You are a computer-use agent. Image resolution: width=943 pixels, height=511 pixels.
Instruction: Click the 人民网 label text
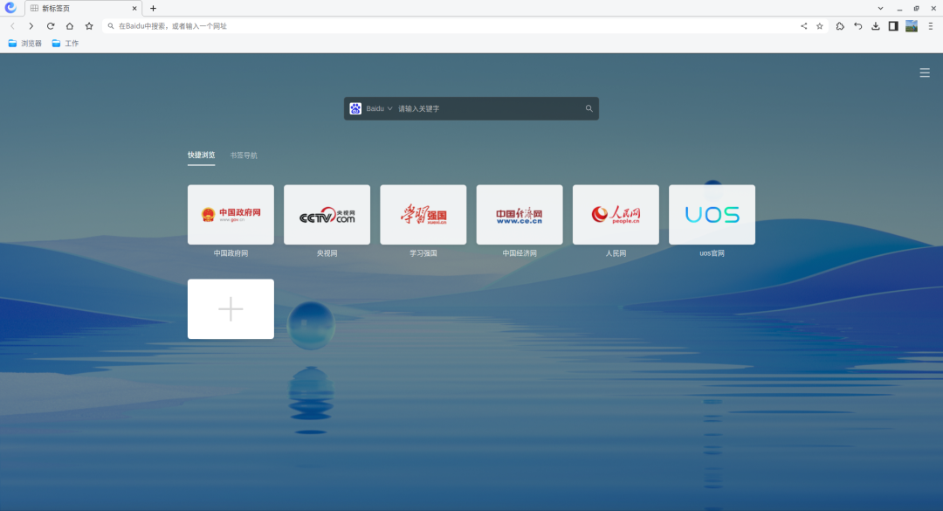pyautogui.click(x=616, y=253)
